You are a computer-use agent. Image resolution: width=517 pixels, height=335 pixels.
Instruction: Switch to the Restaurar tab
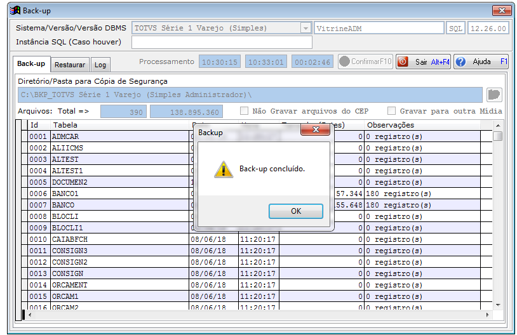[x=70, y=65]
